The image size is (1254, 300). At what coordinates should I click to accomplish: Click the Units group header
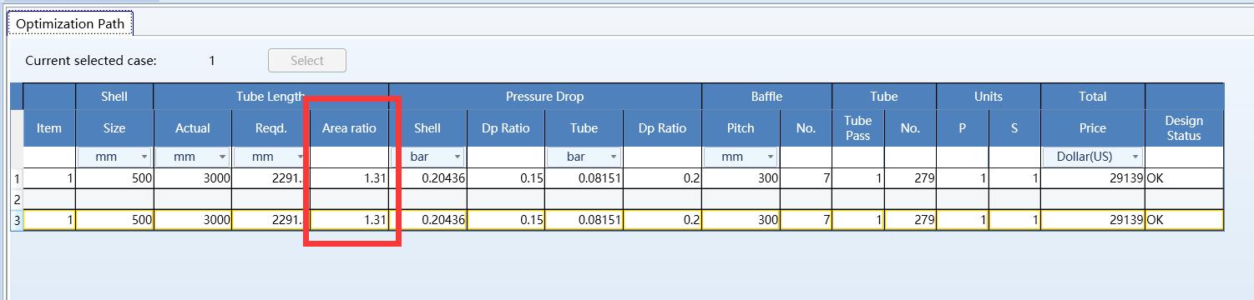[x=989, y=97]
